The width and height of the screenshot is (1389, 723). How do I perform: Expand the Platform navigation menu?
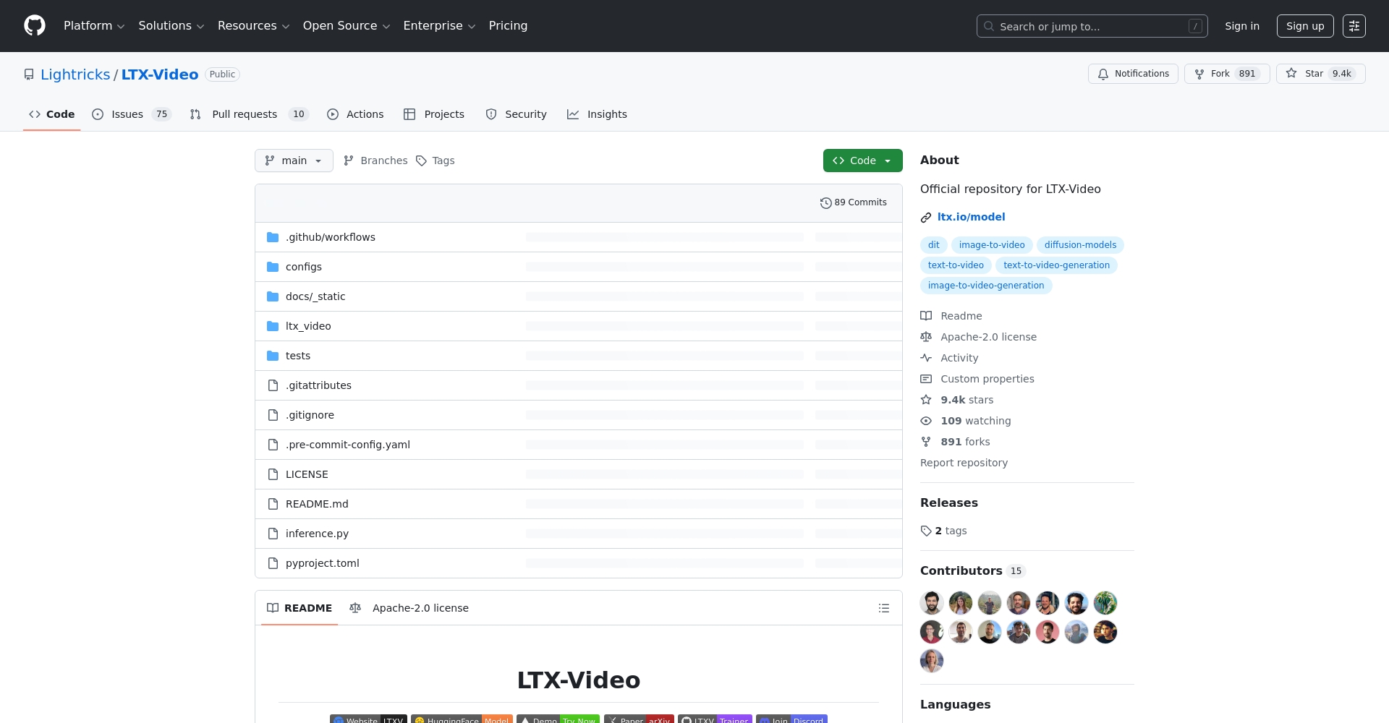(x=94, y=26)
